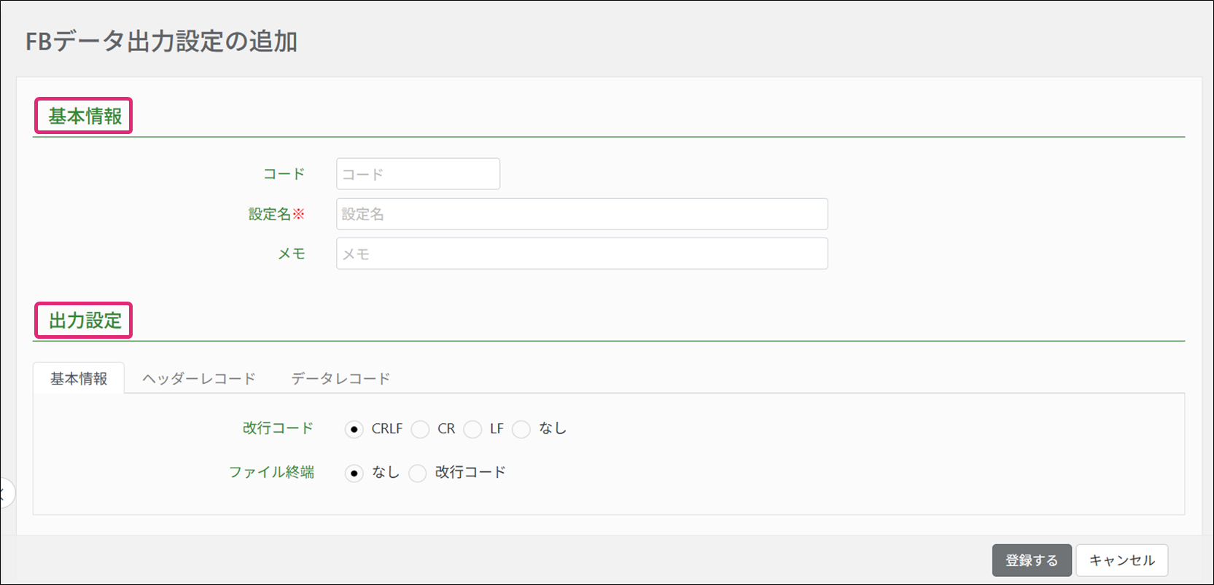Focus the コード input field
Viewport: 1214px width, 585px height.
(418, 174)
